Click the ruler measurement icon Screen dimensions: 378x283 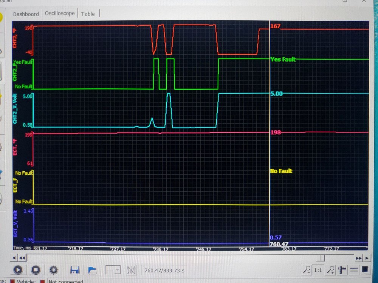tap(343, 269)
